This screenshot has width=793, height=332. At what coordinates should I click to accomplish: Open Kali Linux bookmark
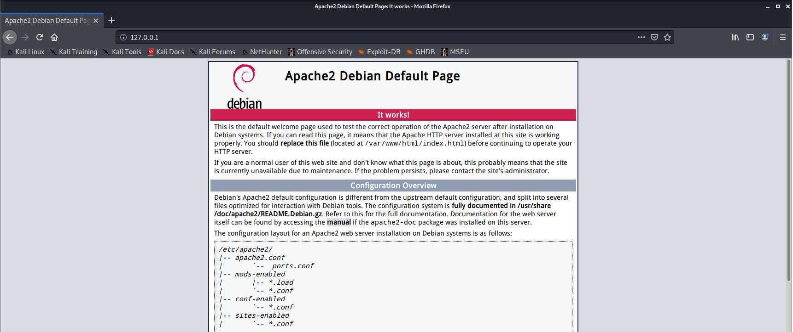(25, 52)
